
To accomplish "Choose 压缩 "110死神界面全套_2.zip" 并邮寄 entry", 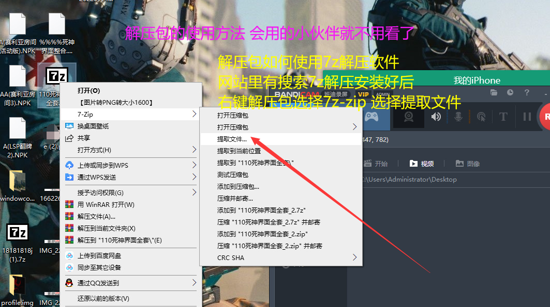I will [x=281, y=246].
